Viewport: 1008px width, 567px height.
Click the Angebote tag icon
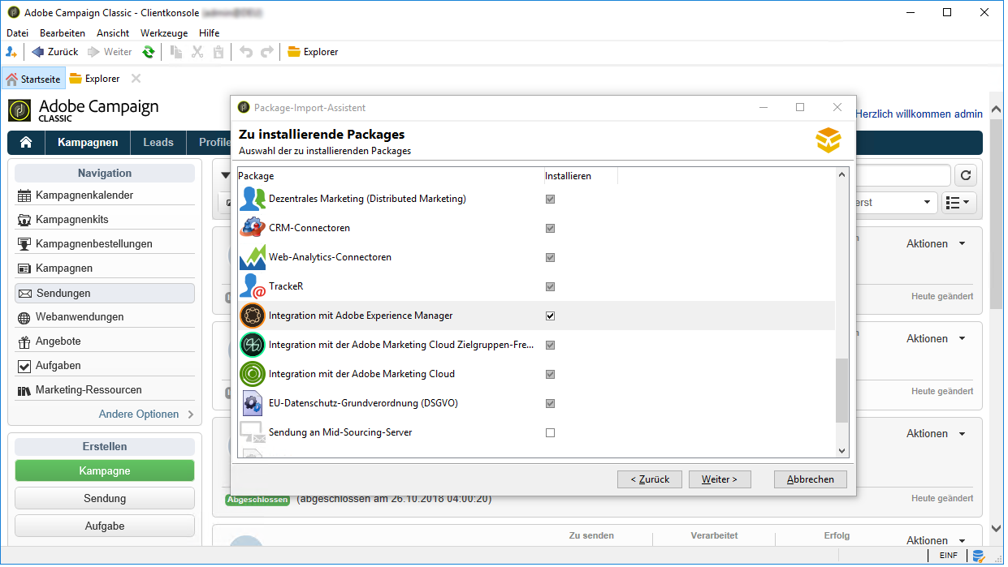point(24,341)
